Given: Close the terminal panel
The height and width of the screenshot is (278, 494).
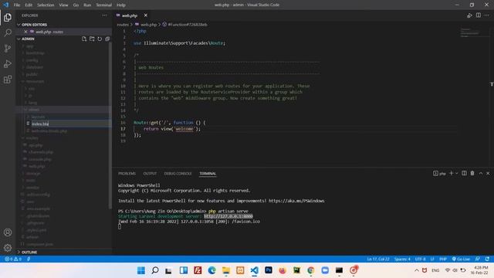Looking at the screenshot, I should click(x=488, y=173).
